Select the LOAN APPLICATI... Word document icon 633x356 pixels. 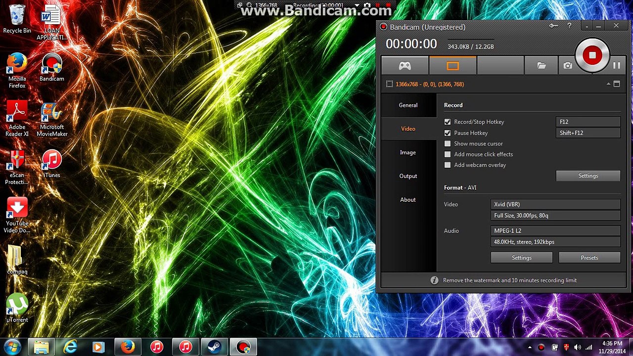51,23
